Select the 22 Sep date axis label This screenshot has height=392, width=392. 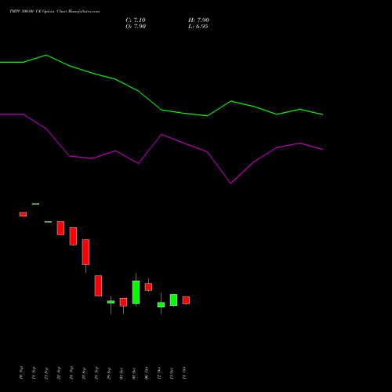click(59, 373)
